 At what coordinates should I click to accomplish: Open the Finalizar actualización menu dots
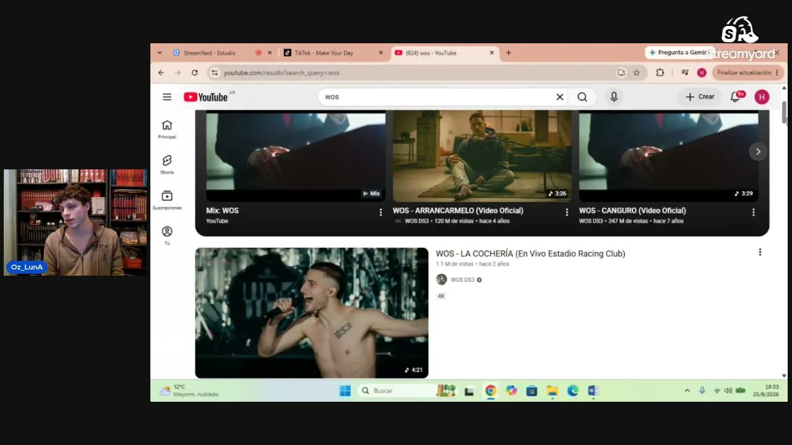[777, 73]
